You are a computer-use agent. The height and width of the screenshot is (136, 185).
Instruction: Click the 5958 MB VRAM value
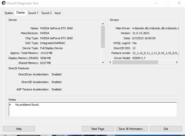(45, 58)
